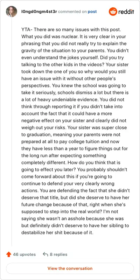Click the line starting "perspectives. You knew"
Screen dimensions: 140x280
73,86
